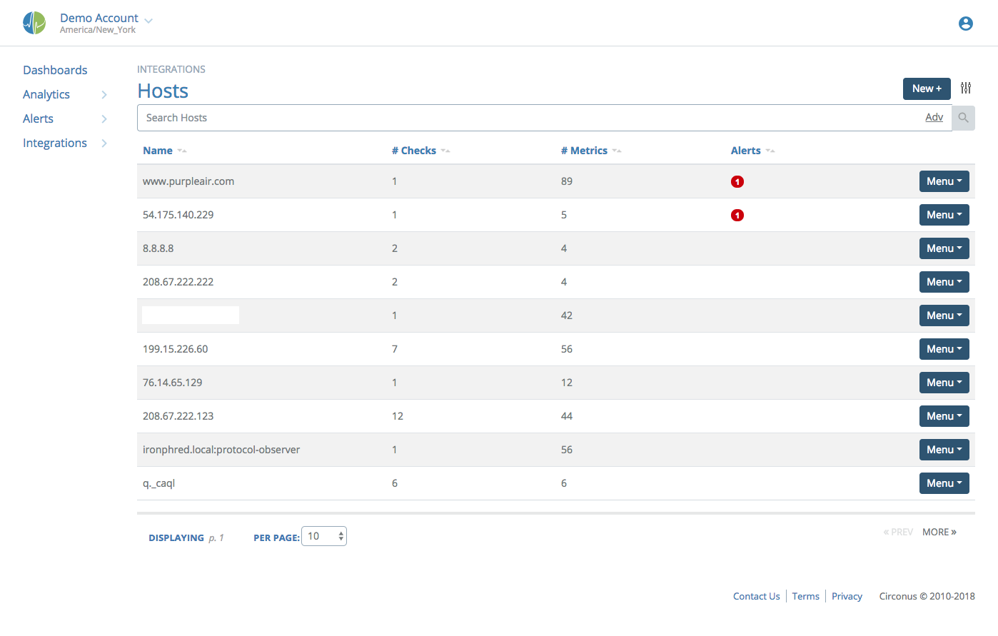The width and height of the screenshot is (998, 636).
Task: Click the MORE pagination link
Action: (x=939, y=532)
